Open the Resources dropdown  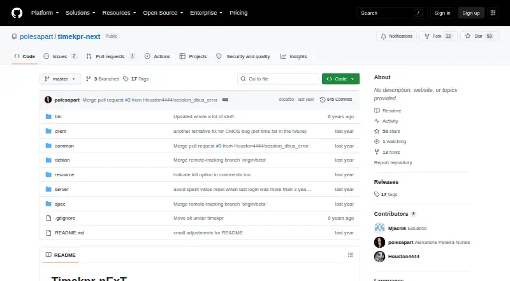pos(119,13)
